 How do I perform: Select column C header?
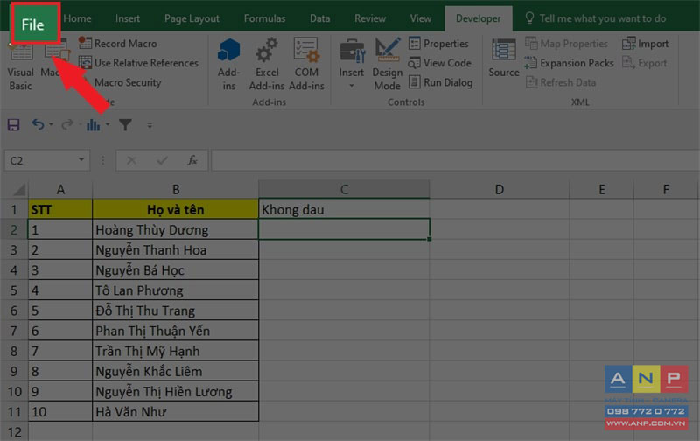[x=344, y=189]
